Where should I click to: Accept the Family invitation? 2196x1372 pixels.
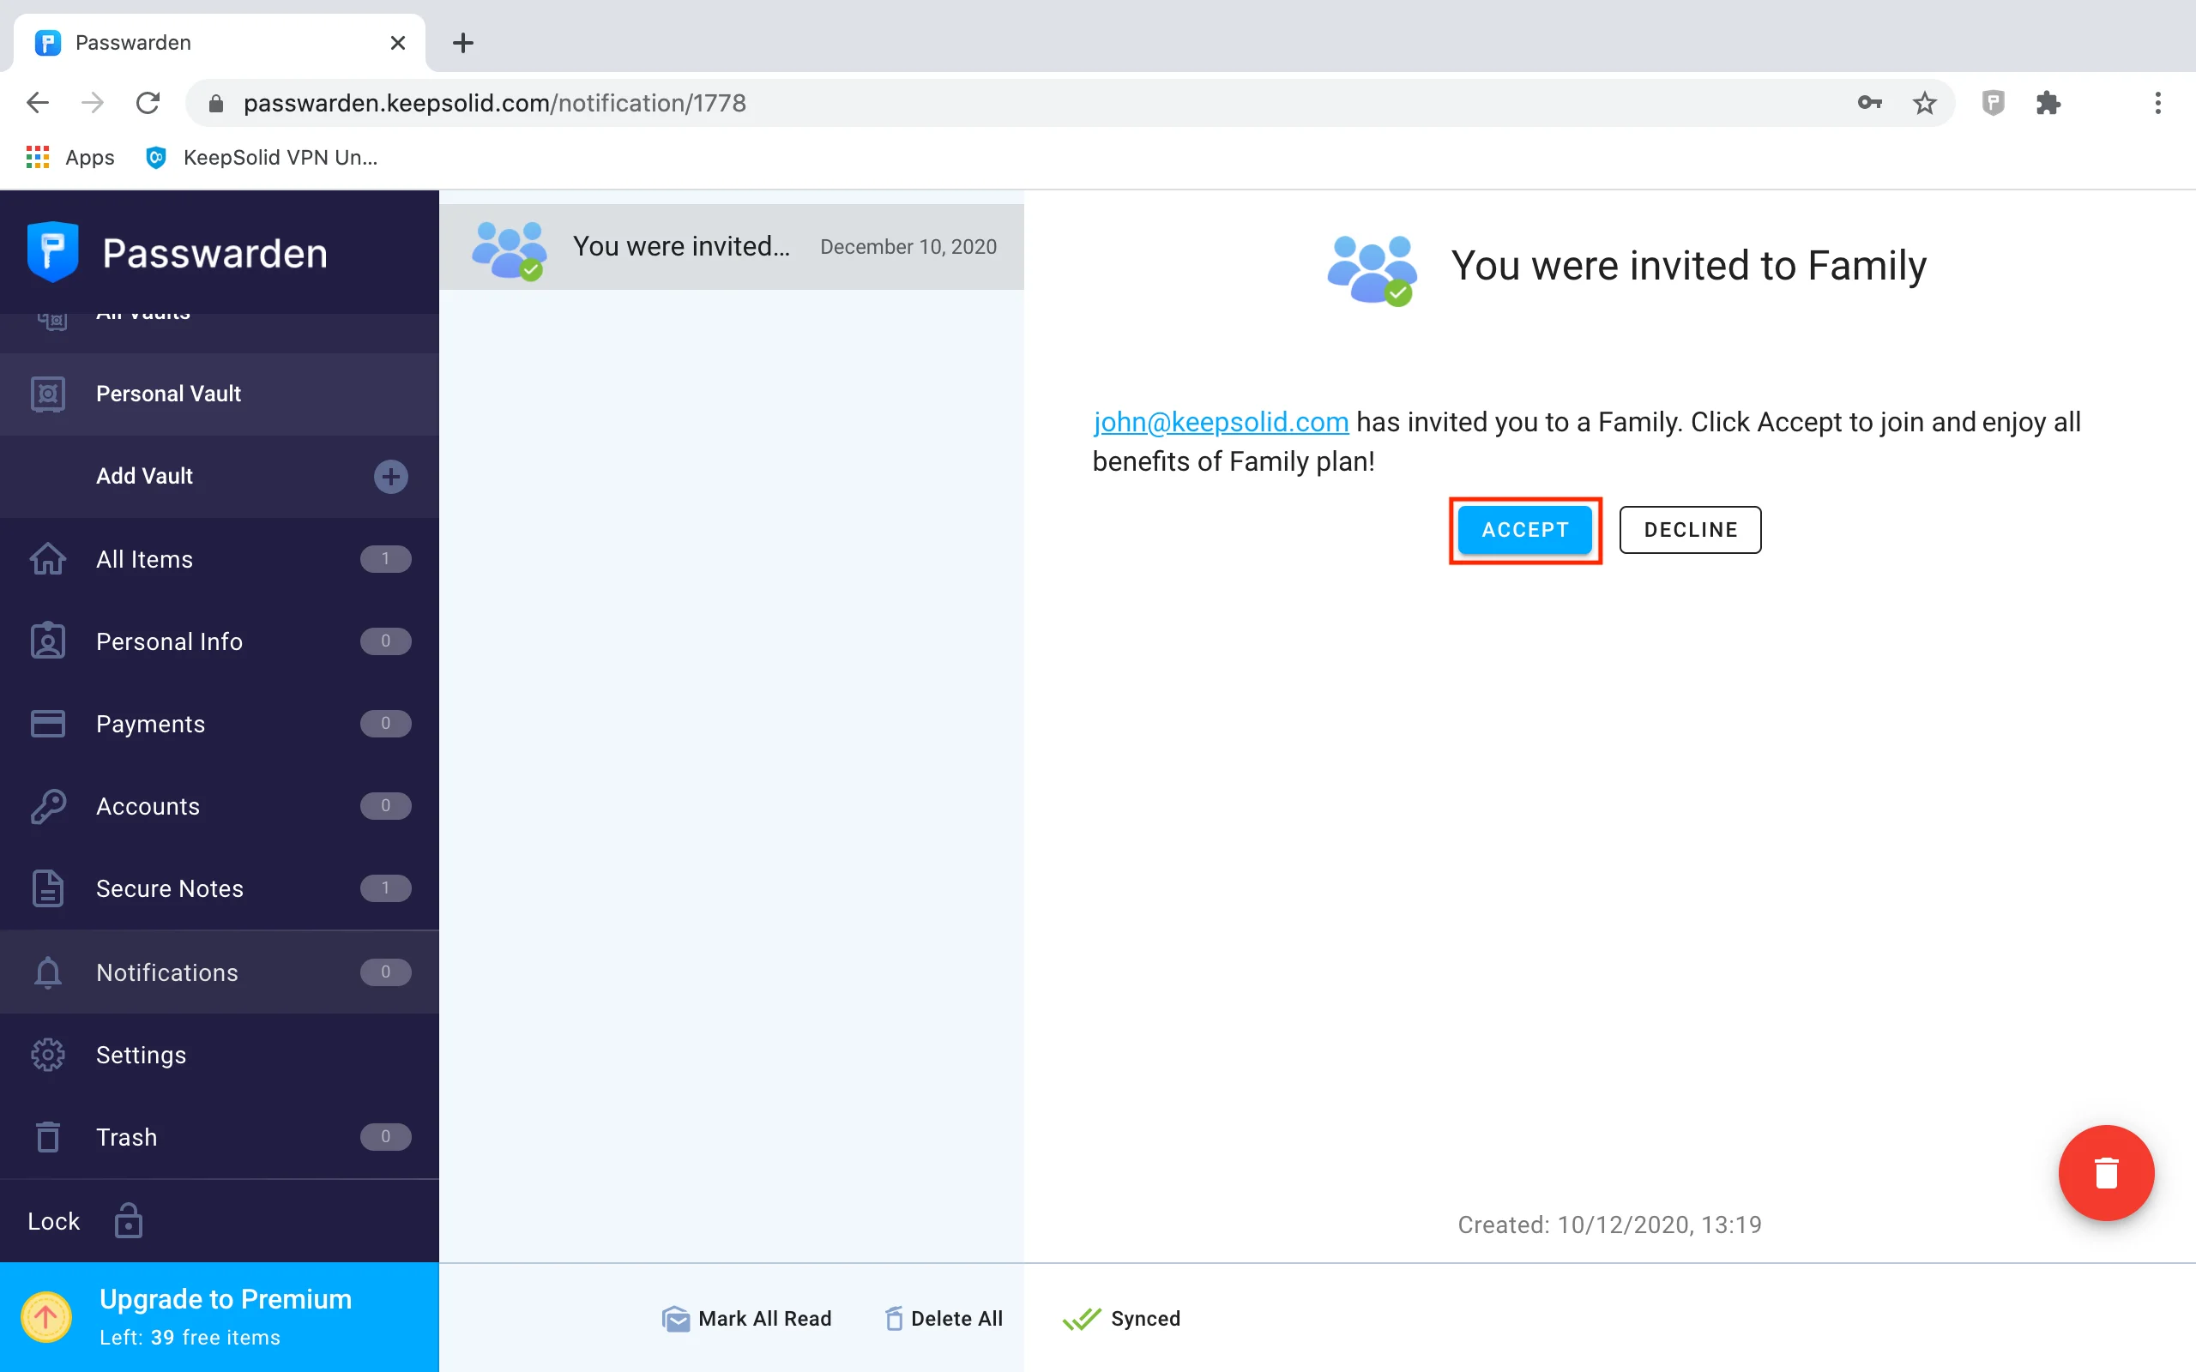(x=1524, y=530)
